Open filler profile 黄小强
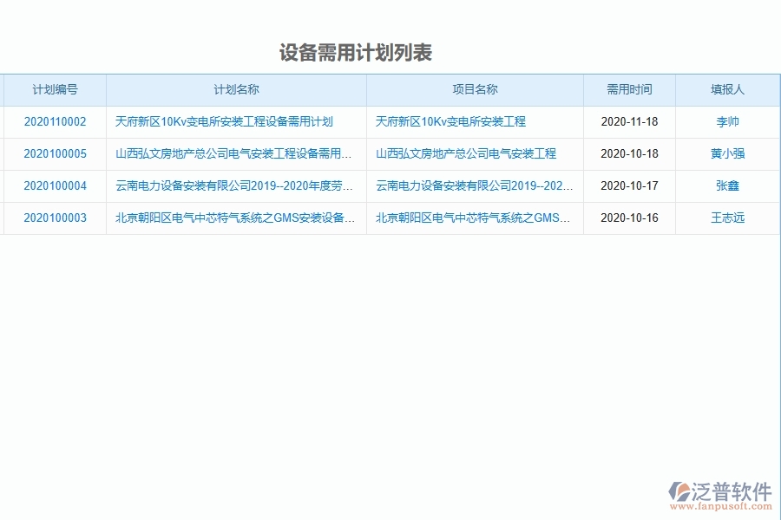Image resolution: width=781 pixels, height=520 pixels. tap(727, 153)
